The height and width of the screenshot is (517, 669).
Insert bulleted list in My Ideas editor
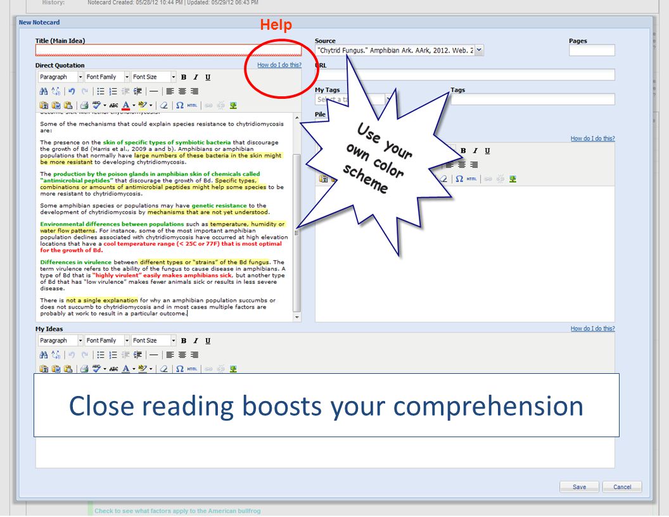tap(101, 355)
